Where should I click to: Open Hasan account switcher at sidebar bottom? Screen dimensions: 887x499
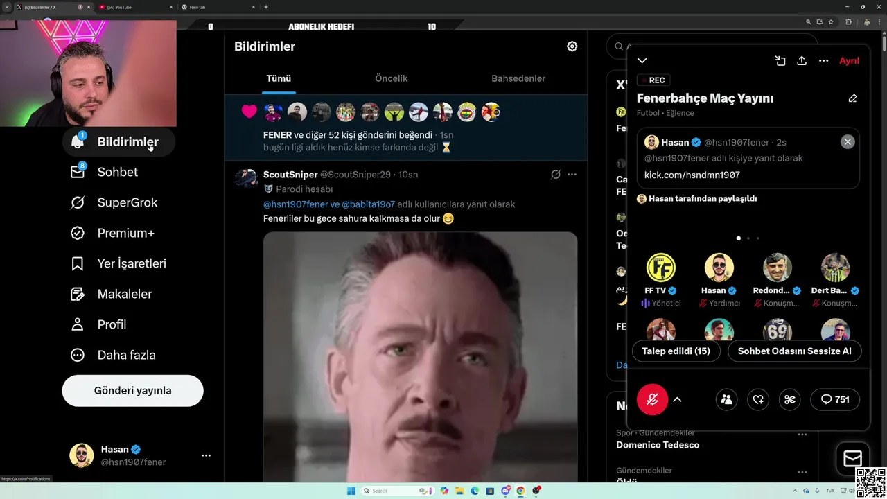133,455
